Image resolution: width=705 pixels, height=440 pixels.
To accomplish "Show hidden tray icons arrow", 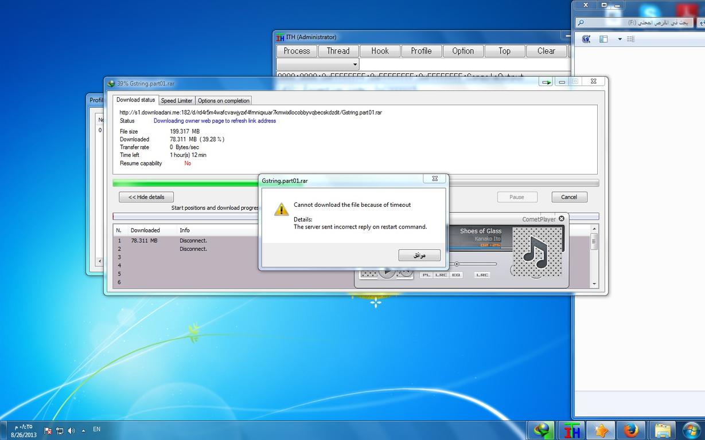I will click(84, 430).
